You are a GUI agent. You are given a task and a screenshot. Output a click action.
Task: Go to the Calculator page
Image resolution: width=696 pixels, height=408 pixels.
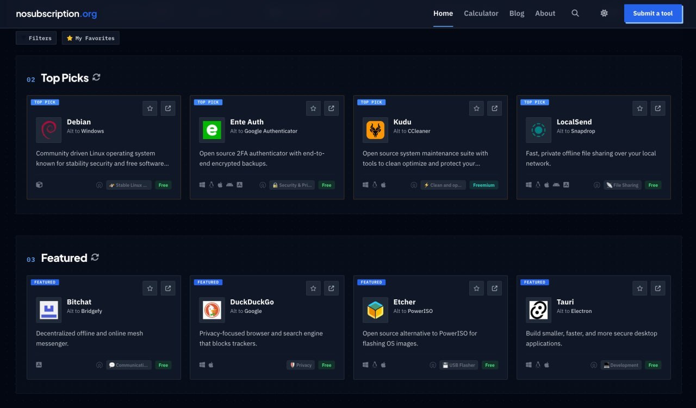[481, 14]
